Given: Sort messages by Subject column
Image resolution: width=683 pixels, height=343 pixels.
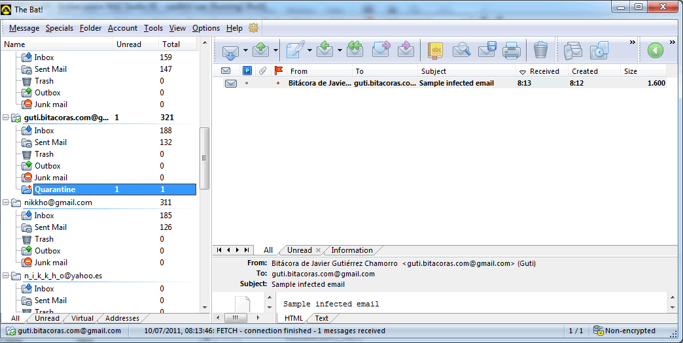Looking at the screenshot, I should [x=466, y=71].
